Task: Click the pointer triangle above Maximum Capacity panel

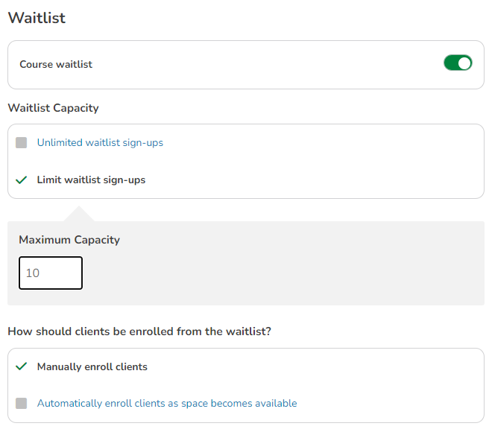Action: (x=80, y=215)
